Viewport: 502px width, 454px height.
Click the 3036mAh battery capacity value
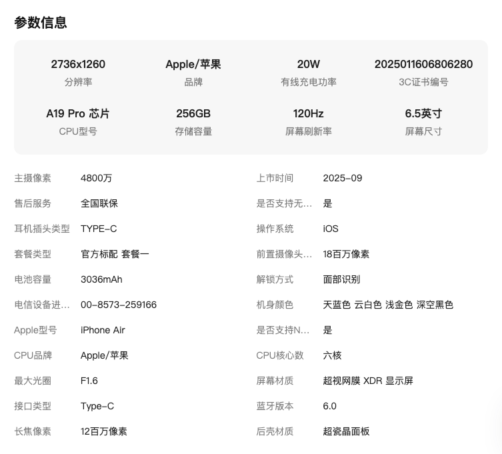click(x=101, y=279)
